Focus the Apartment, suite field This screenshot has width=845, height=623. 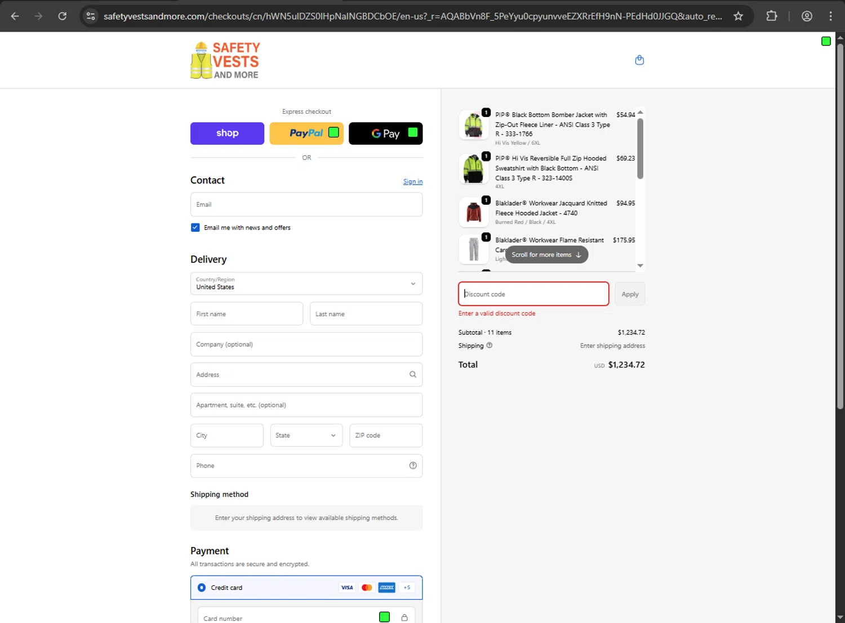click(306, 405)
